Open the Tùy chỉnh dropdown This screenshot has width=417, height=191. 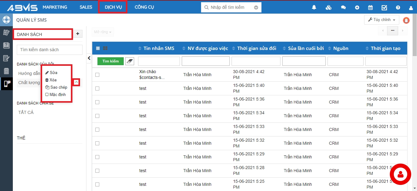(x=382, y=20)
